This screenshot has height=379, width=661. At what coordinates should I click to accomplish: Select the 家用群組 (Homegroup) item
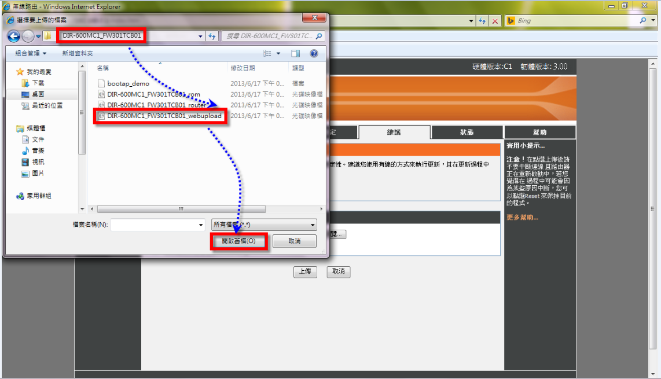(39, 196)
